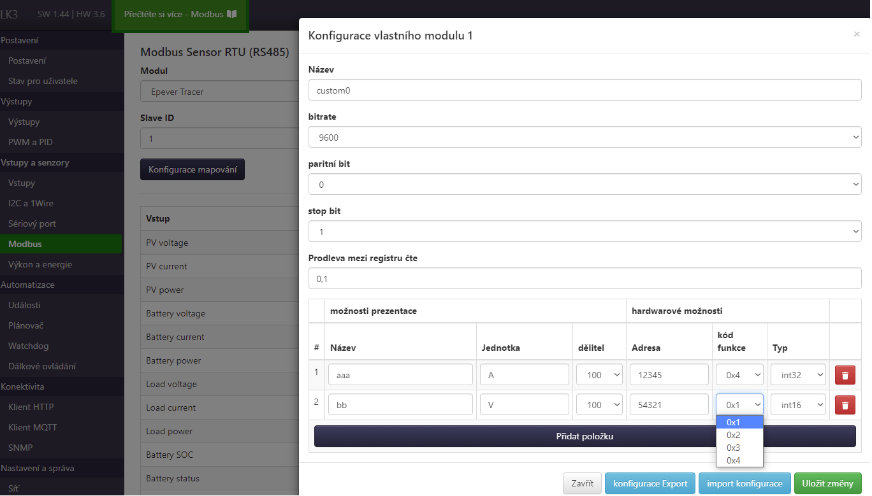Click the Název field containing custom0
872x496 pixels.
[585, 90]
